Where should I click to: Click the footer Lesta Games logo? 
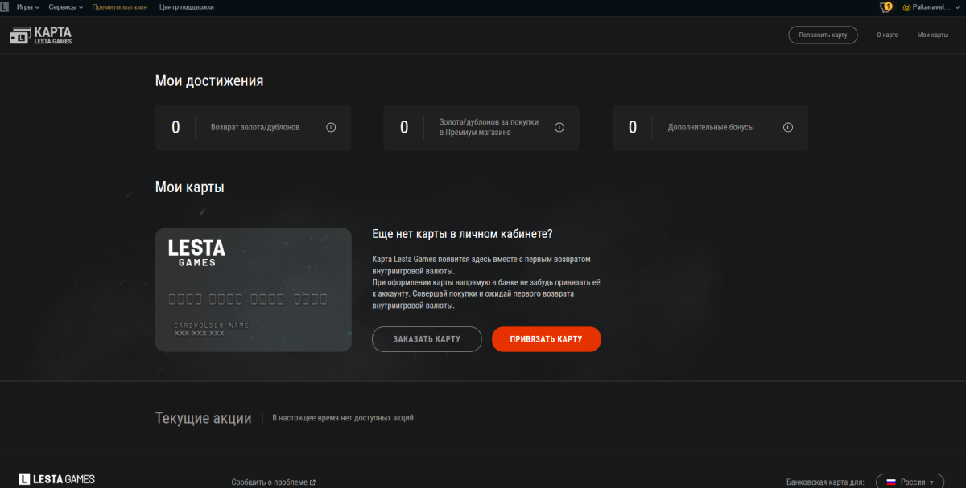tap(56, 479)
